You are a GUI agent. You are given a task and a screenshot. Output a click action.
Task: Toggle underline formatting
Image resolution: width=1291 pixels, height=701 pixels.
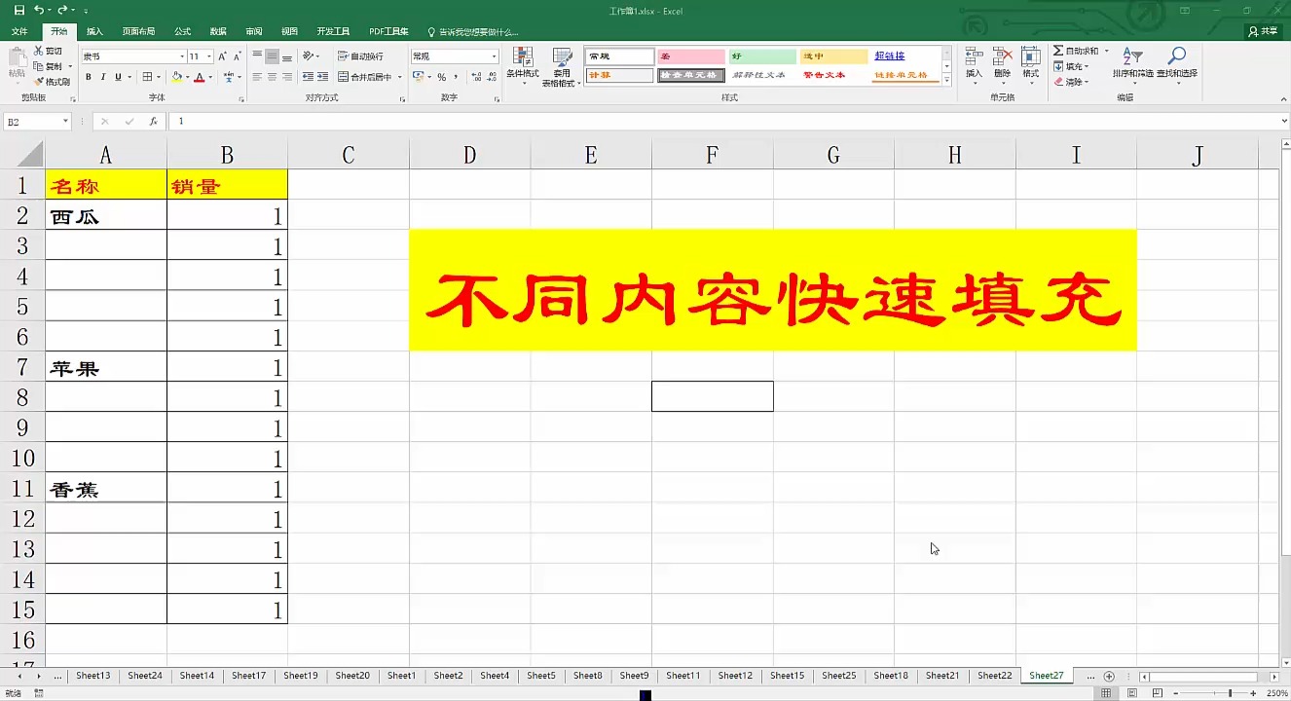pyautogui.click(x=118, y=77)
